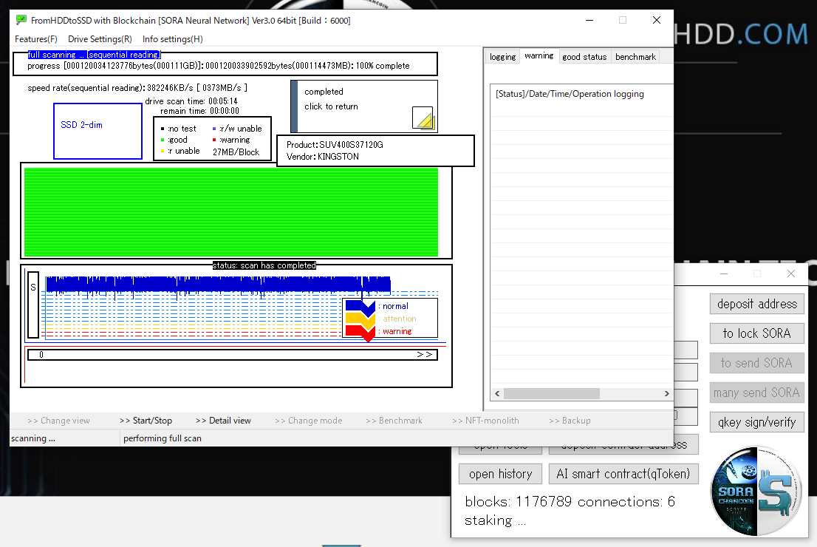
Task: Click the red warning legend square
Action: coord(214,140)
